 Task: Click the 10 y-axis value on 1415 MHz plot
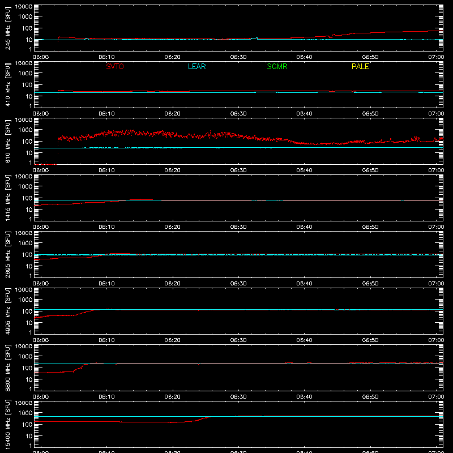point(29,210)
